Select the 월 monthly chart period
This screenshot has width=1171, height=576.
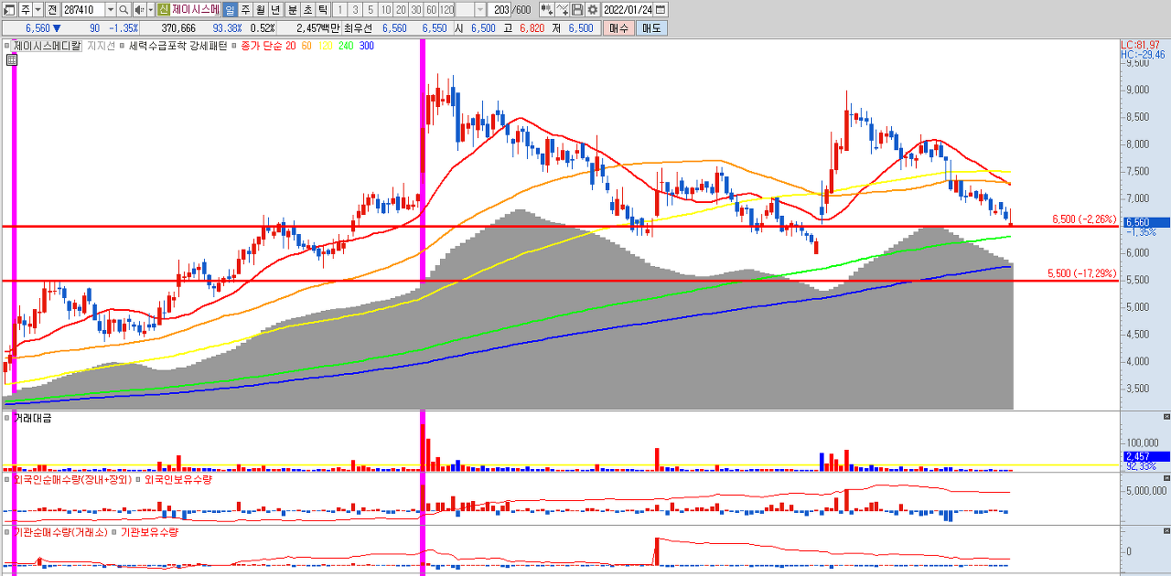point(260,10)
